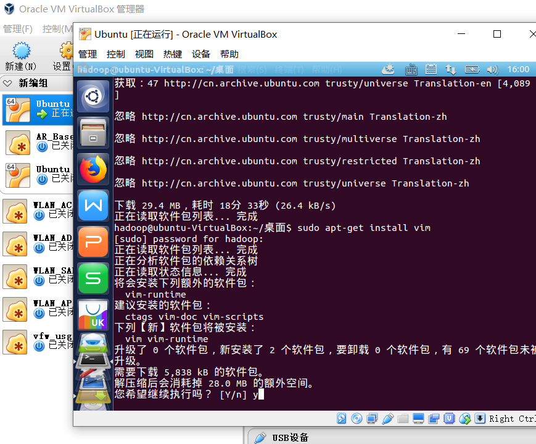Open keyboard input method indicator

pos(411,70)
